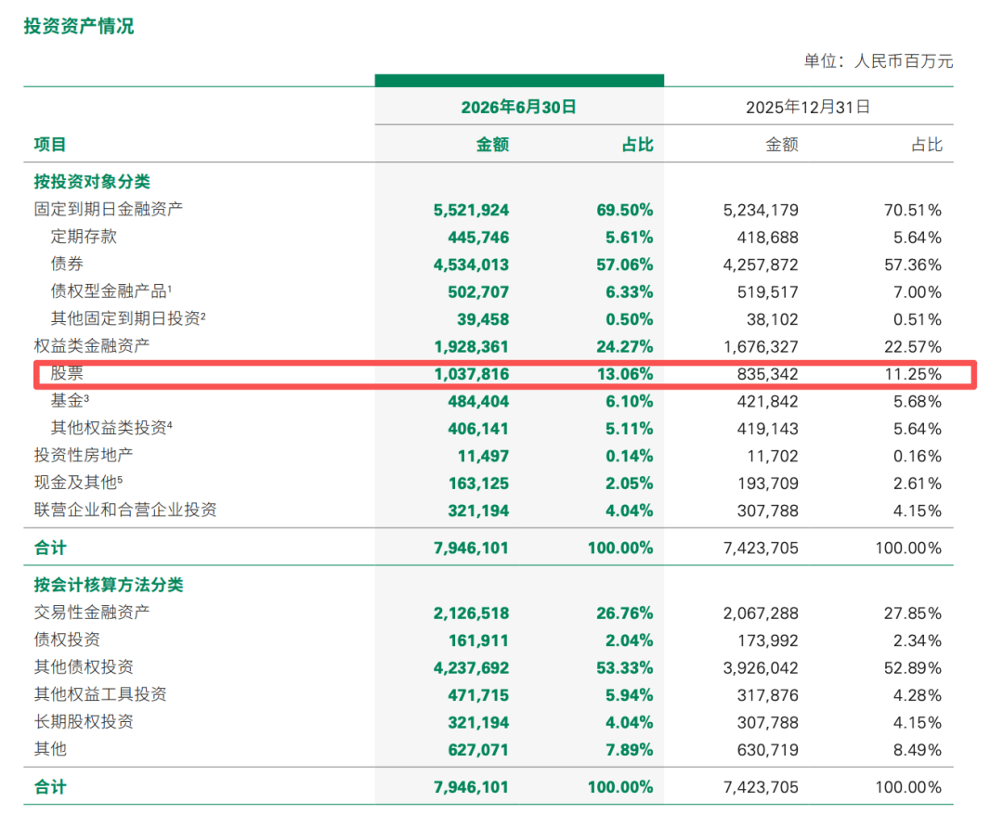Click the 投资资产情况 heading
The image size is (1003, 814).
tap(79, 26)
